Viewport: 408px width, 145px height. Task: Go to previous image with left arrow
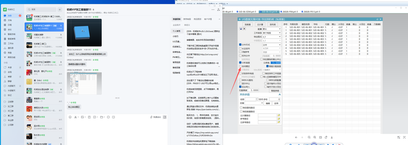pyautogui.click(x=296, y=137)
